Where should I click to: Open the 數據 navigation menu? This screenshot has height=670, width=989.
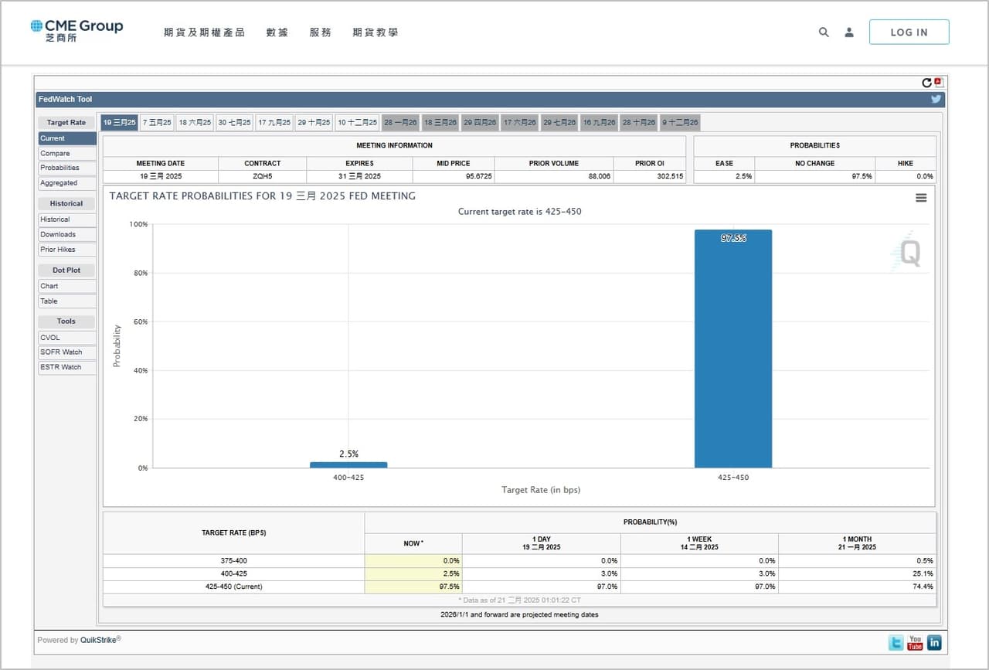(x=277, y=32)
